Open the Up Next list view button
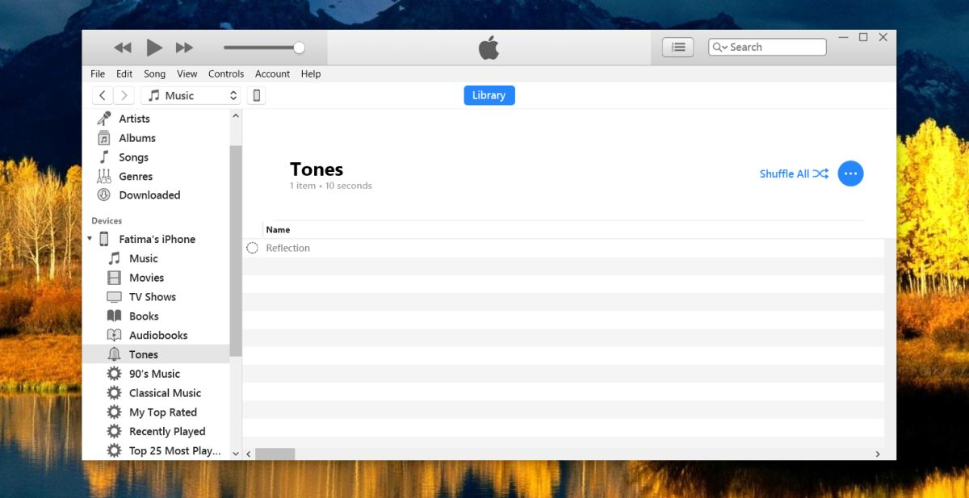The width and height of the screenshot is (969, 498). coord(678,47)
